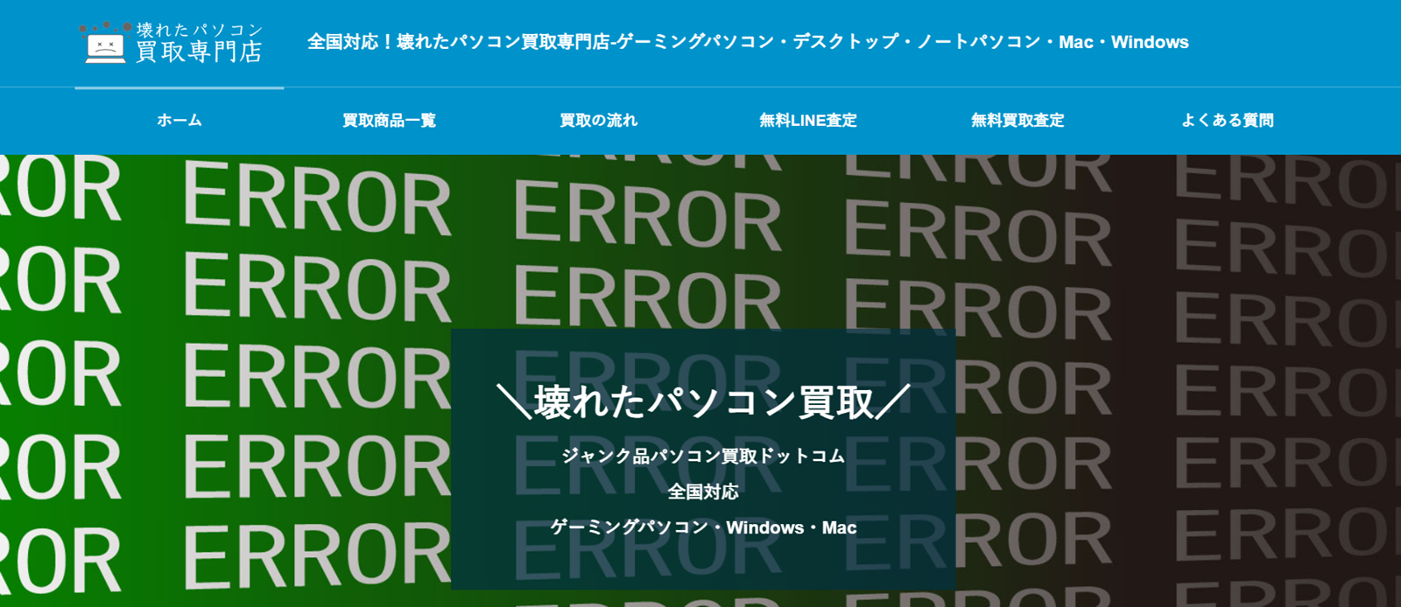This screenshot has width=1401, height=607.
Task: Click the broken laptop logo icon
Action: pos(105,47)
